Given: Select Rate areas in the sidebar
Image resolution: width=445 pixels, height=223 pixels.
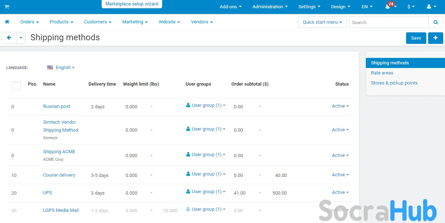Looking at the screenshot, I should (382, 73).
